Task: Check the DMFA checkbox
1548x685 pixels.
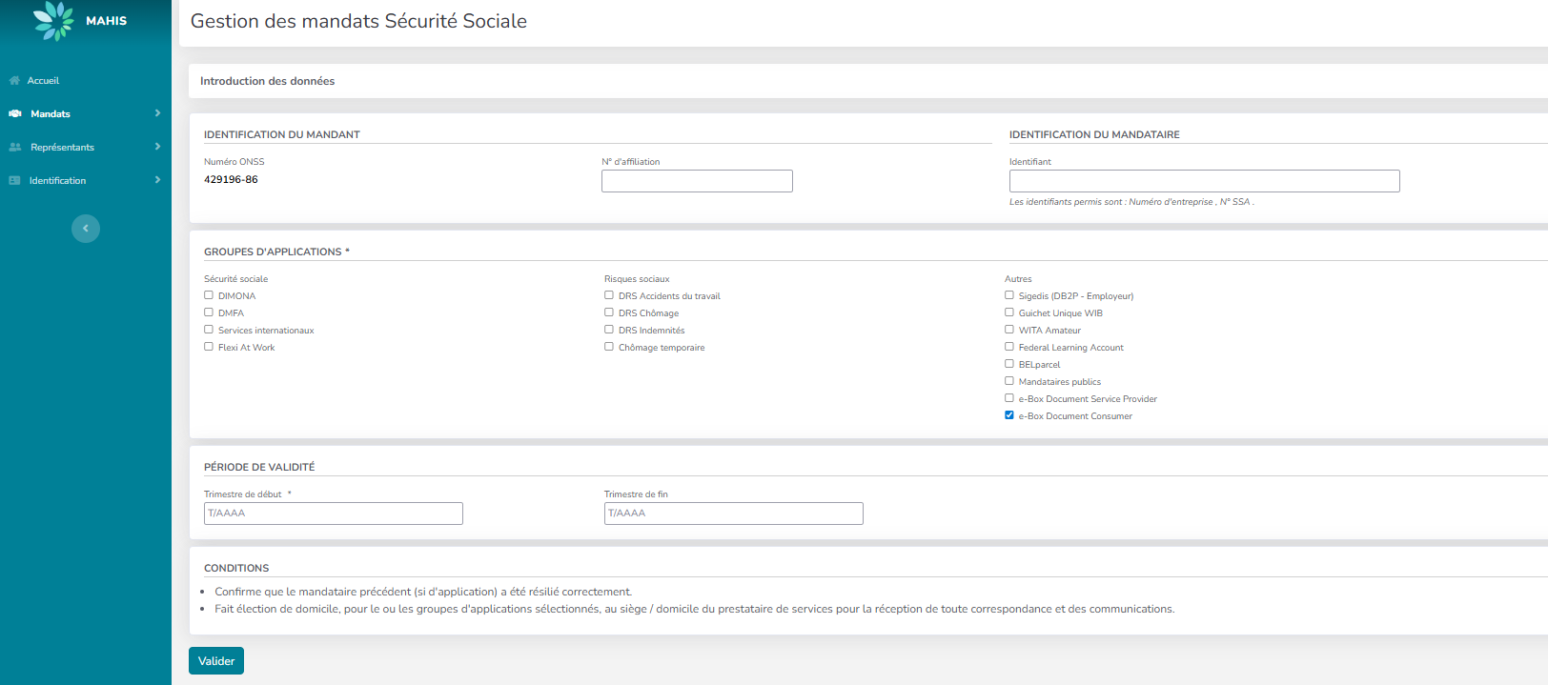Action: pyautogui.click(x=209, y=312)
